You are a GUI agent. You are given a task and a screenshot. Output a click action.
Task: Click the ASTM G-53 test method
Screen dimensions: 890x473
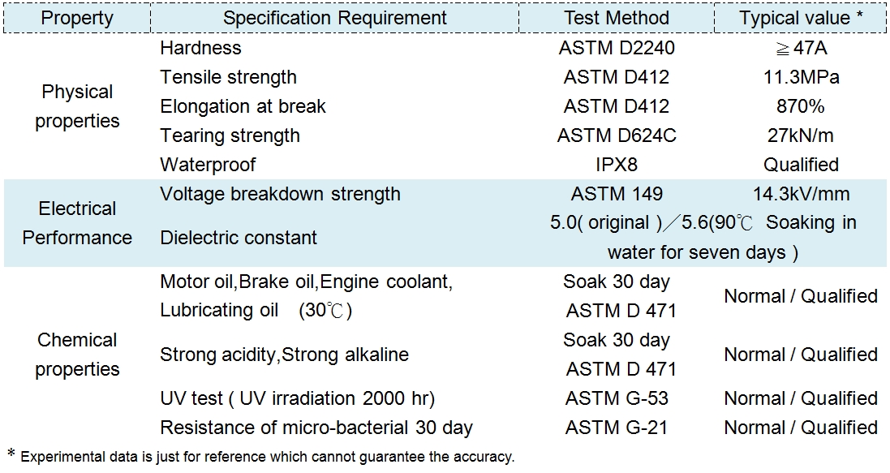pos(617,398)
